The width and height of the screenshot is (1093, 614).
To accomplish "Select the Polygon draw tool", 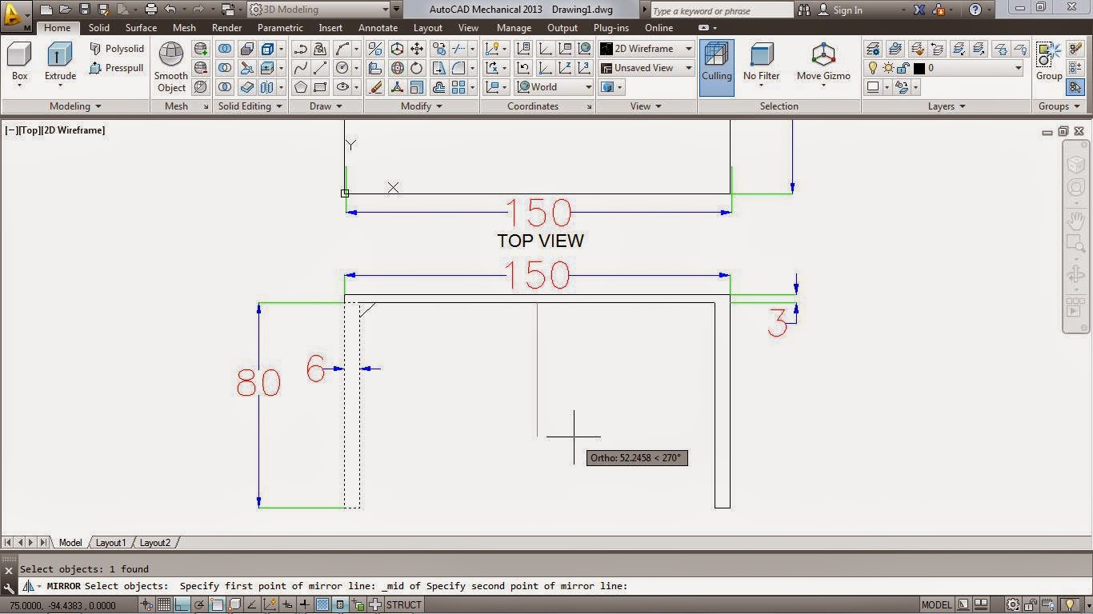I will pos(302,87).
